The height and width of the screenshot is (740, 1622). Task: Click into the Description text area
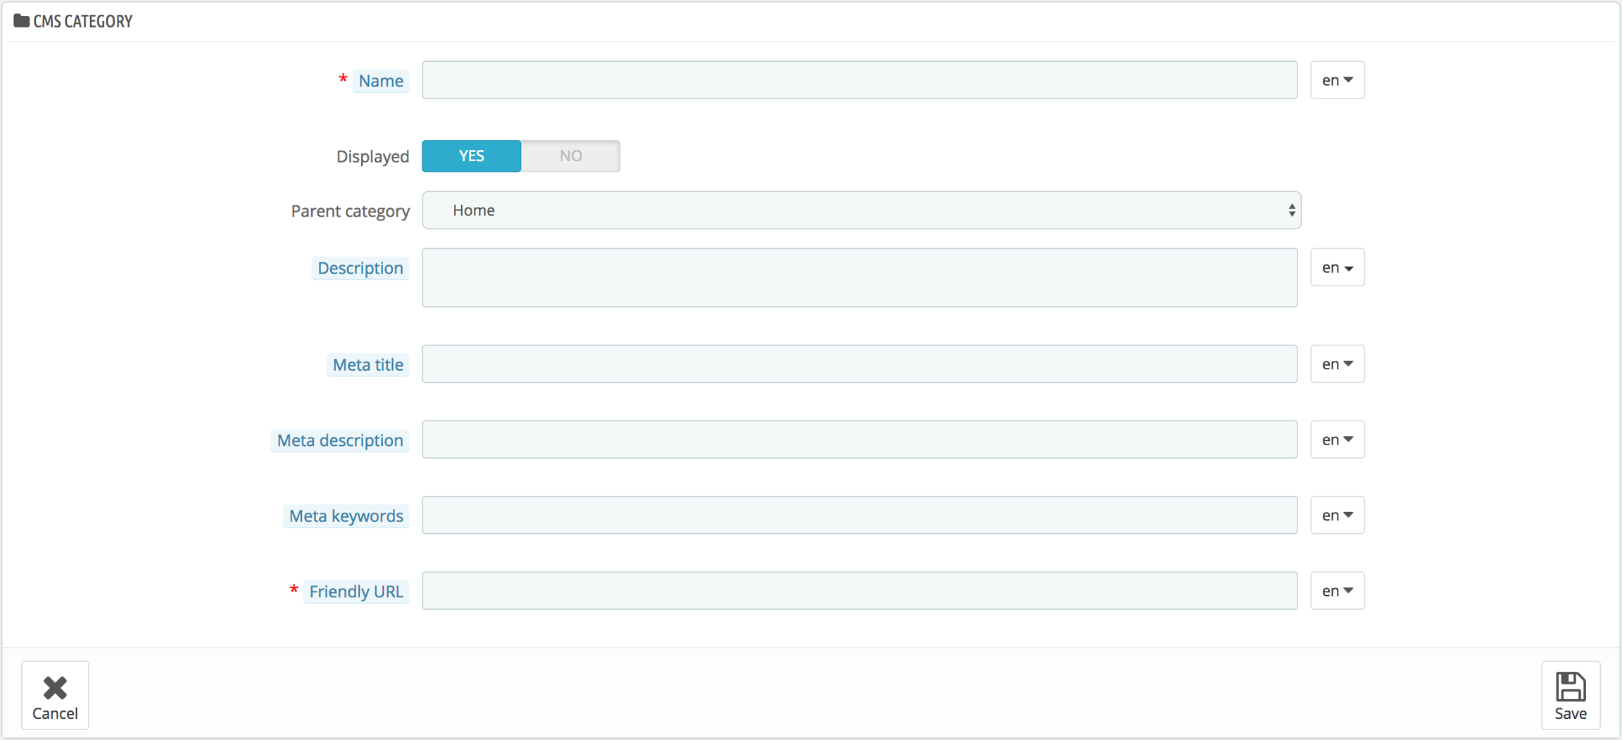pos(859,277)
